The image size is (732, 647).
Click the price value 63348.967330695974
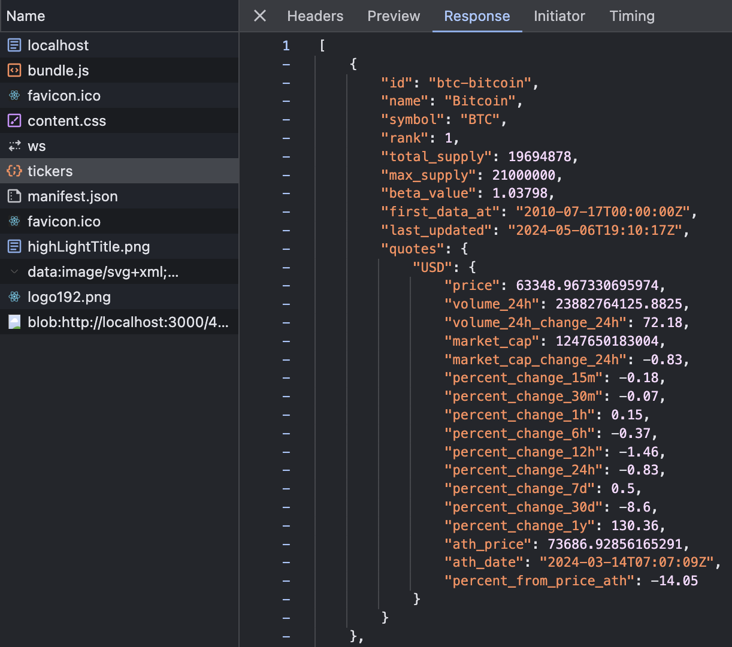587,286
